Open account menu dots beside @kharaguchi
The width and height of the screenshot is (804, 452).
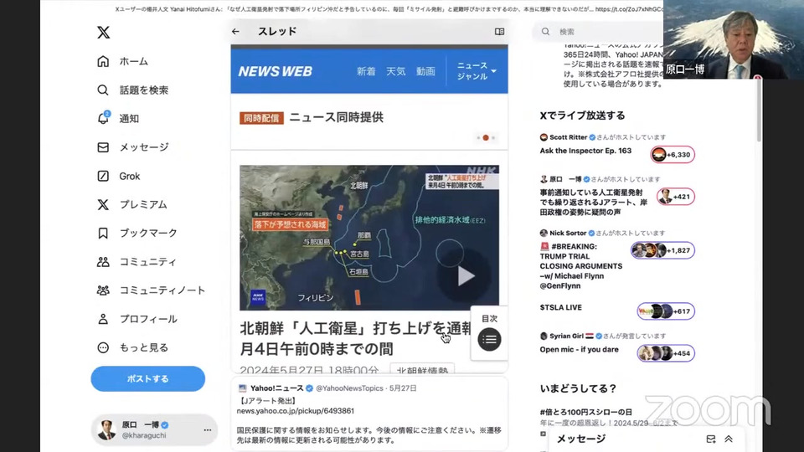[x=207, y=430]
